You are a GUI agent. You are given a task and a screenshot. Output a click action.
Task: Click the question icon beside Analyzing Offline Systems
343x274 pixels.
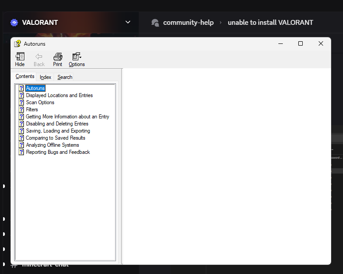pyautogui.click(x=21, y=145)
